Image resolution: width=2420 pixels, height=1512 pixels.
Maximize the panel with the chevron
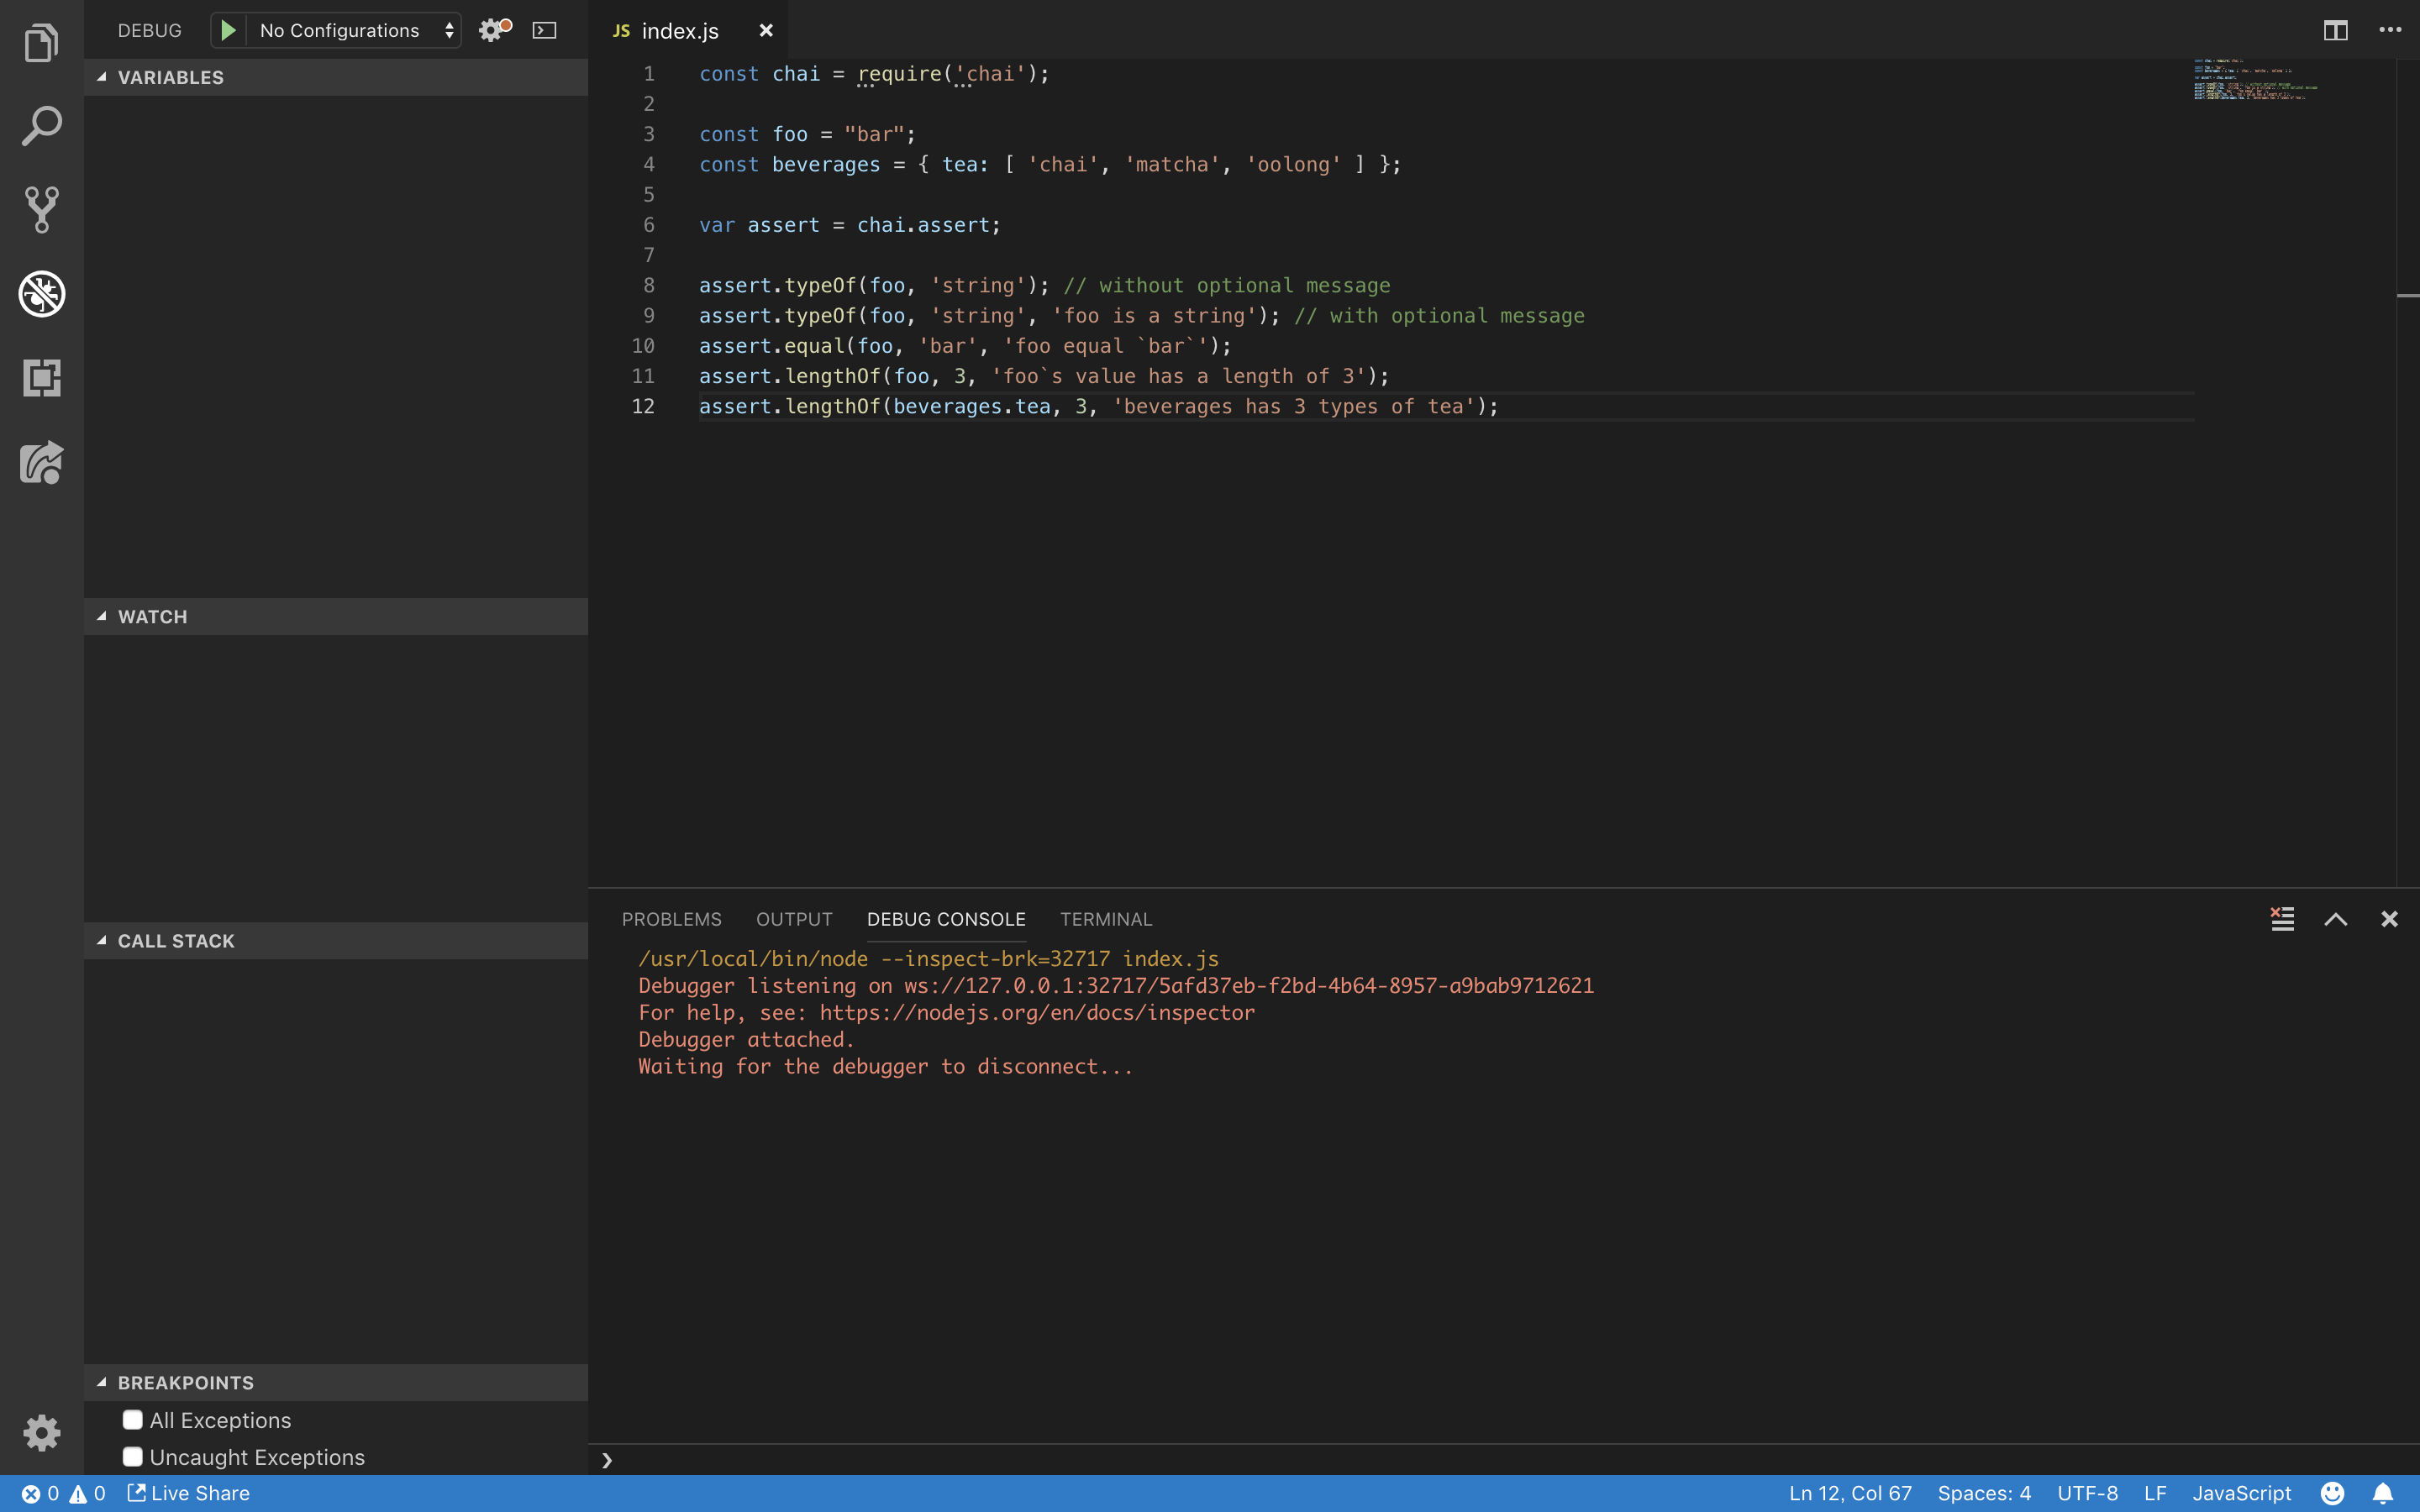tap(2335, 919)
